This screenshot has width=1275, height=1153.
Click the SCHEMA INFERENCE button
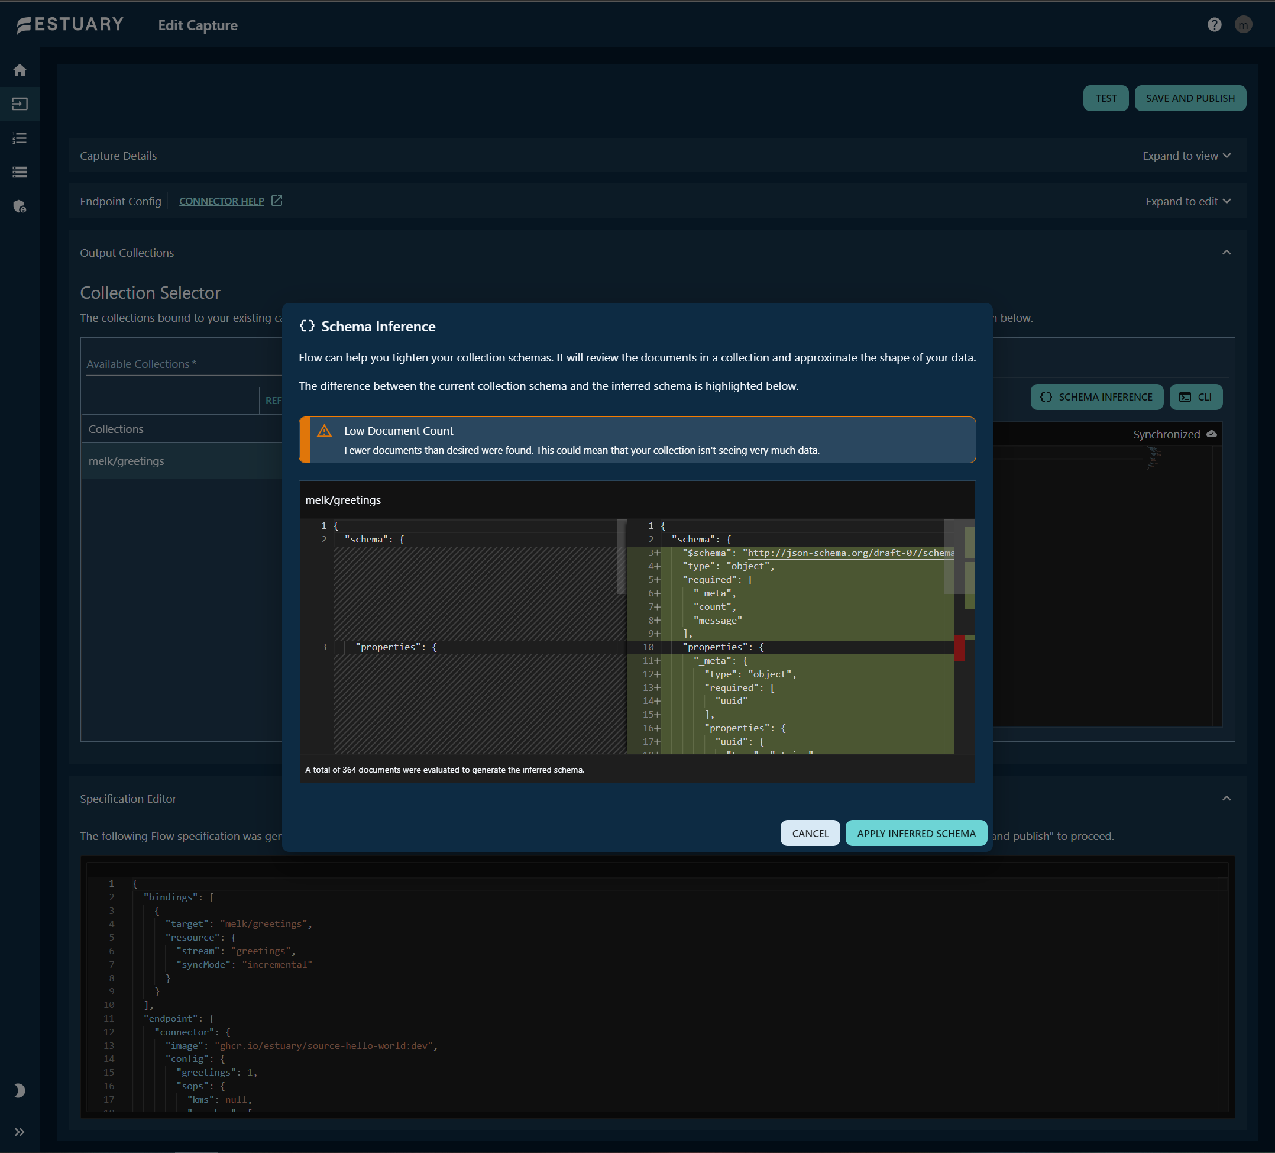point(1096,397)
